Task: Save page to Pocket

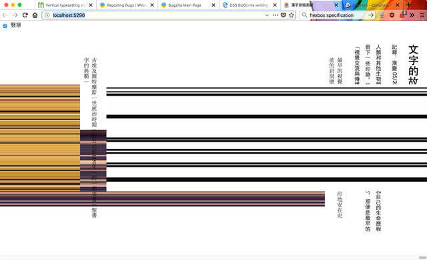Action: [283, 15]
